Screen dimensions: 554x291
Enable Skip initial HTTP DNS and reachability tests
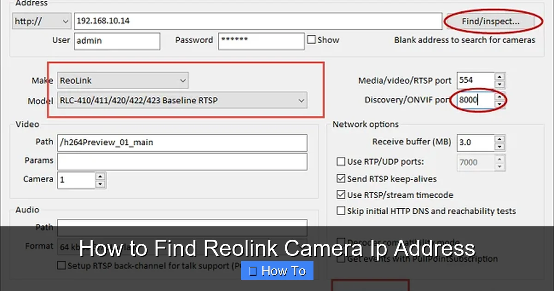pos(341,211)
